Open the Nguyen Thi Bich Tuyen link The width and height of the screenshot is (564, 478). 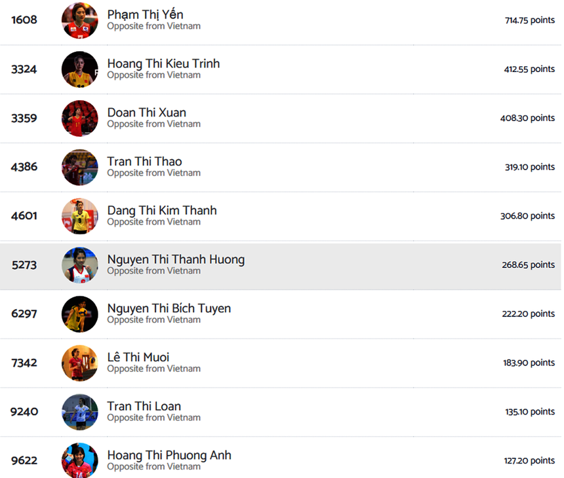[x=169, y=308]
